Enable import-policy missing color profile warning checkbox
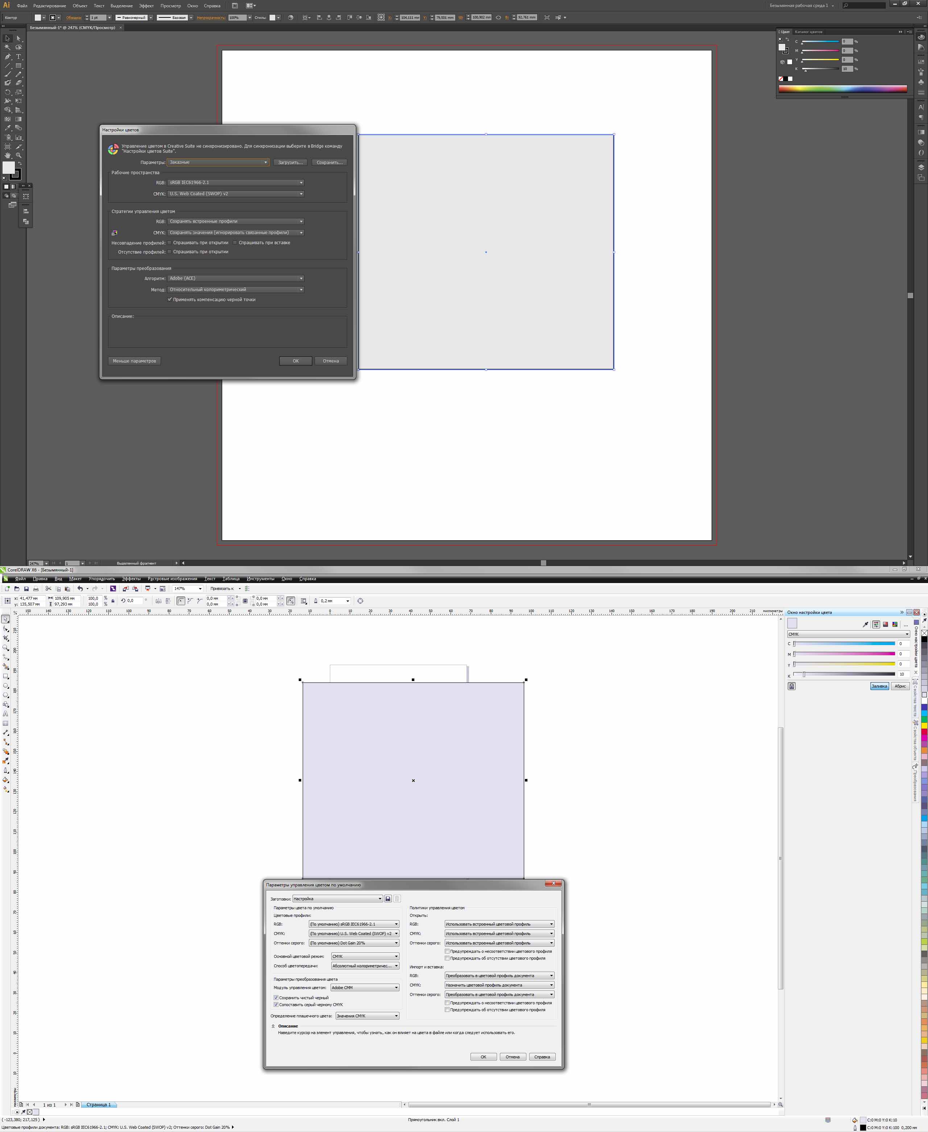This screenshot has width=928, height=1132. coord(447,1010)
